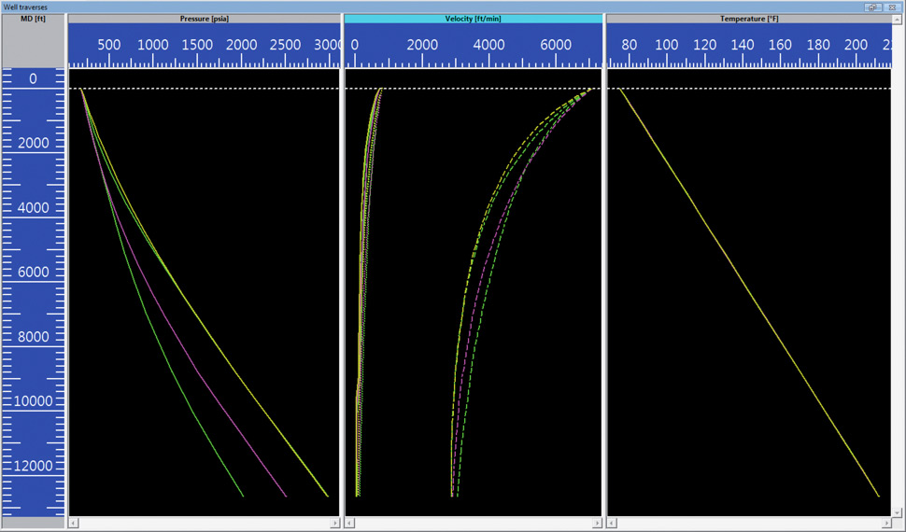906x532 pixels.
Task: Click the Velocity scale ruler
Action: click(474, 47)
